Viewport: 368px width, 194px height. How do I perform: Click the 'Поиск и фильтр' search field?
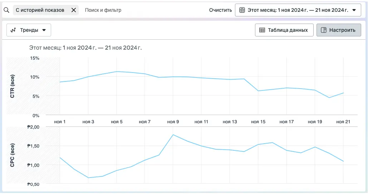[x=103, y=10]
